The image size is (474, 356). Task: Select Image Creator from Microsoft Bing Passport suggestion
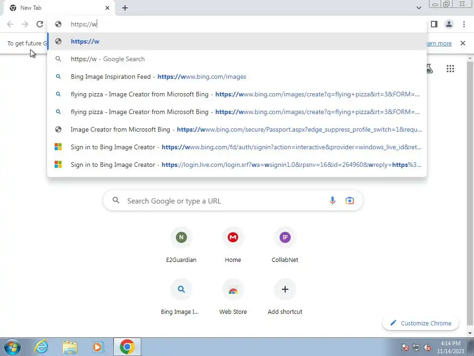pos(237,130)
